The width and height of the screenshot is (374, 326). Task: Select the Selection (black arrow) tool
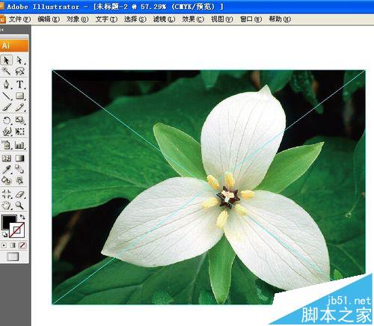[x=6, y=61]
